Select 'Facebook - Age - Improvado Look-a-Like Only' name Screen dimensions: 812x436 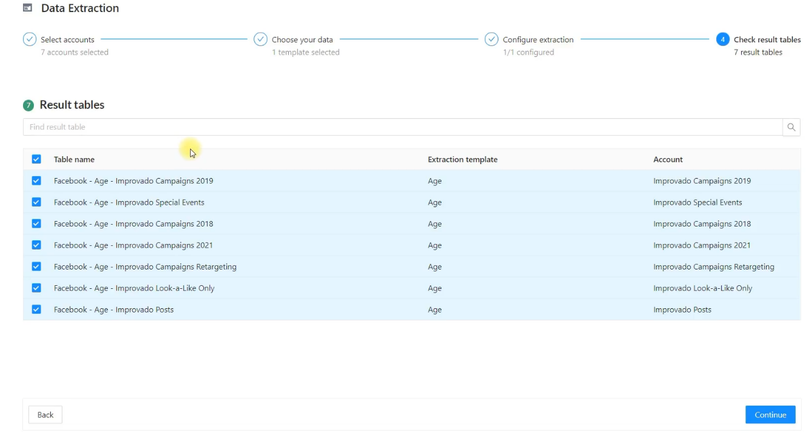134,288
